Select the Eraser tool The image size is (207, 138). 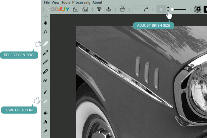point(45,80)
